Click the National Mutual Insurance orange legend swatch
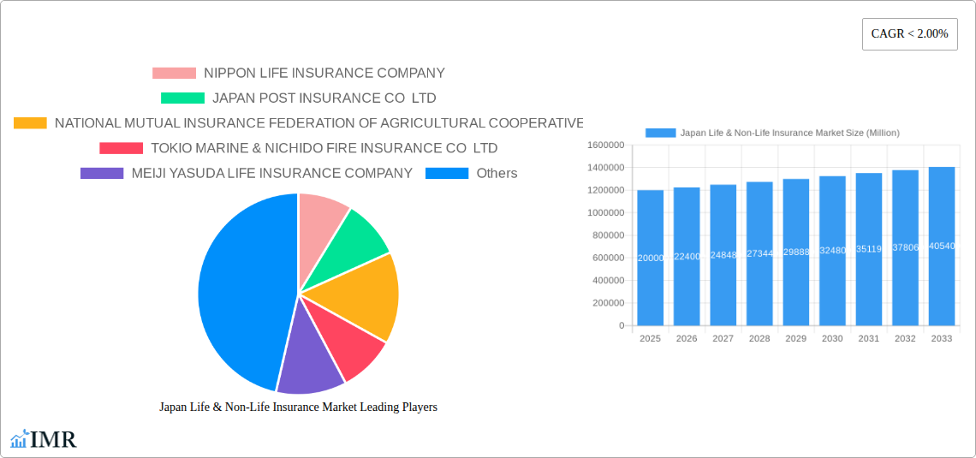This screenshot has width=976, height=458. [31, 123]
